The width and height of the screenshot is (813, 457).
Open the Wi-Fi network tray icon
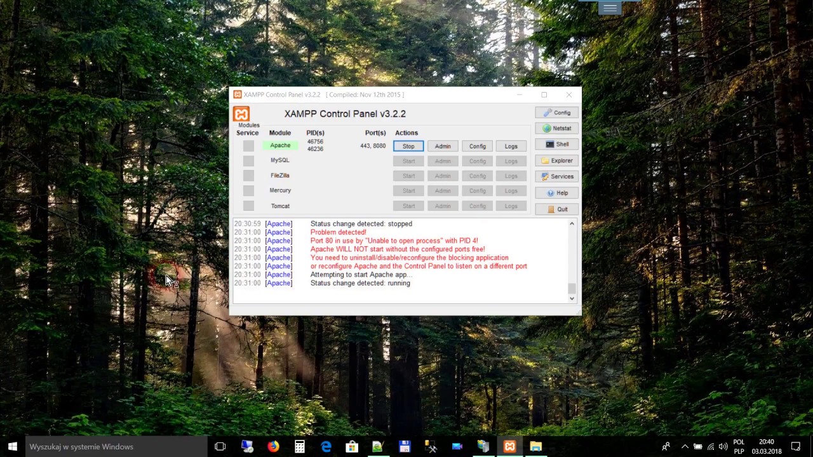tap(710, 447)
